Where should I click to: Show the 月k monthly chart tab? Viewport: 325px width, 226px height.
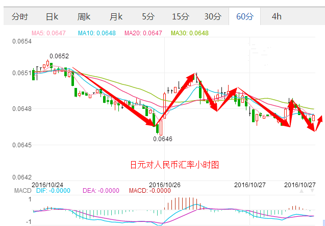point(116,16)
